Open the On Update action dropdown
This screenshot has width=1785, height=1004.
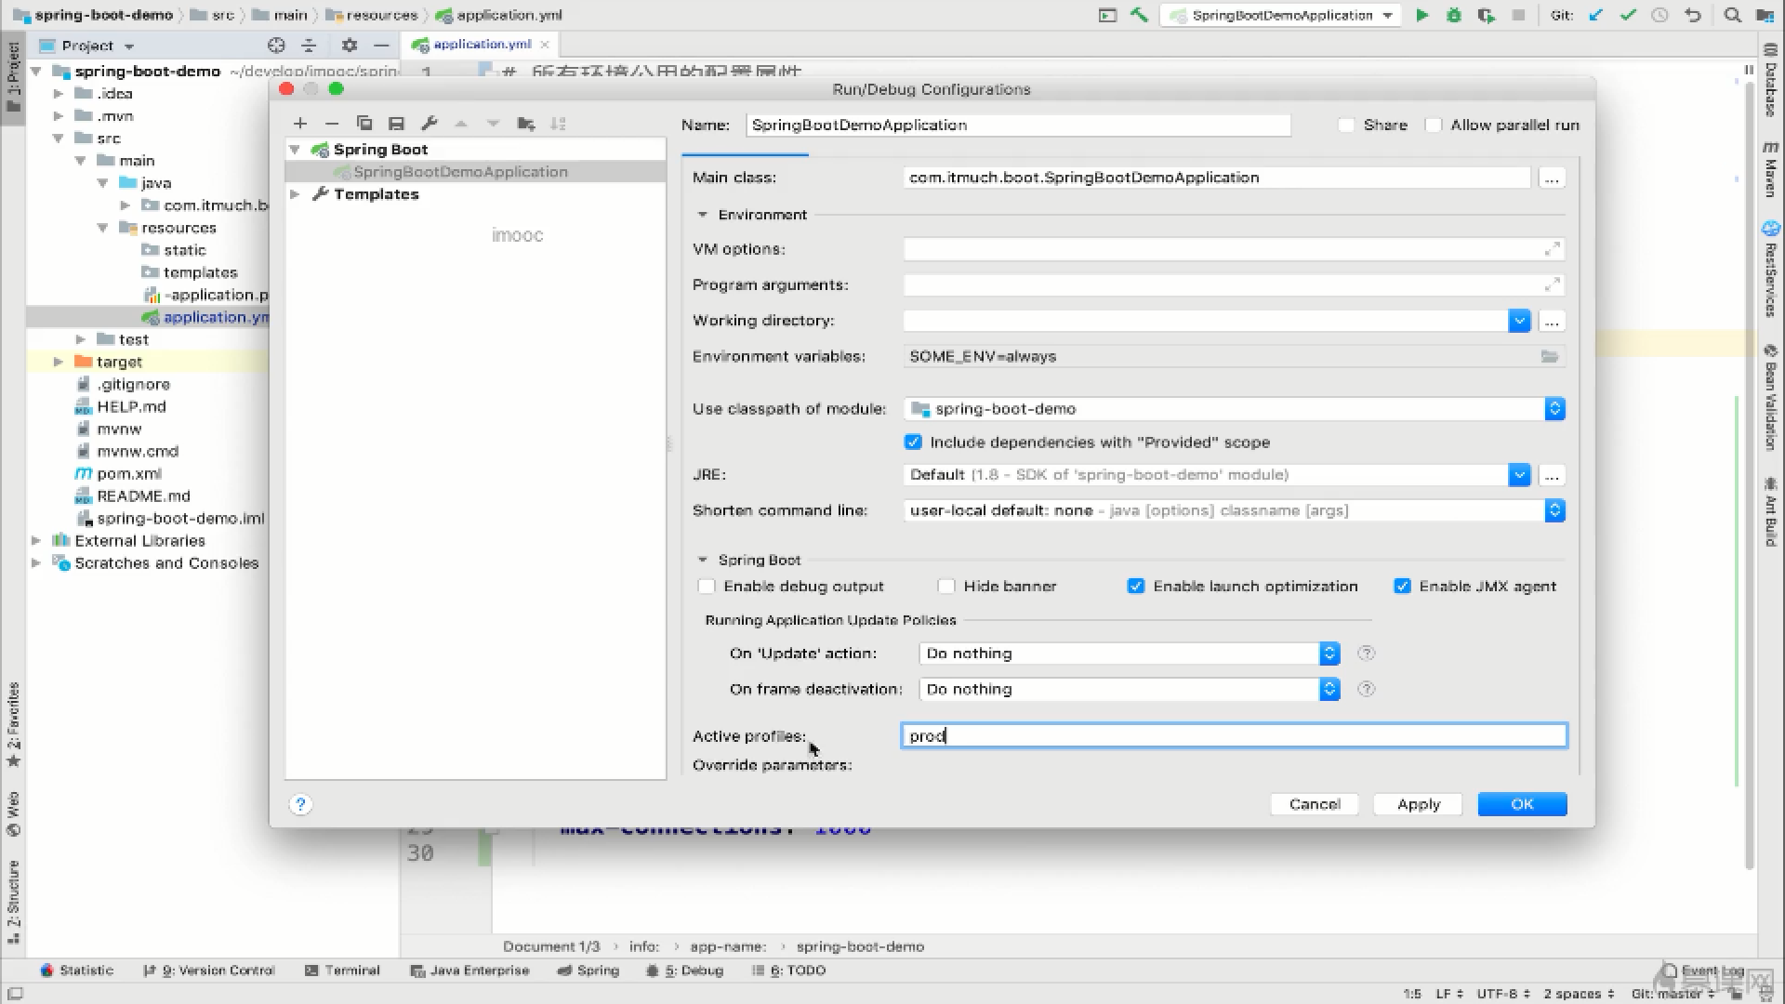pyautogui.click(x=1330, y=653)
